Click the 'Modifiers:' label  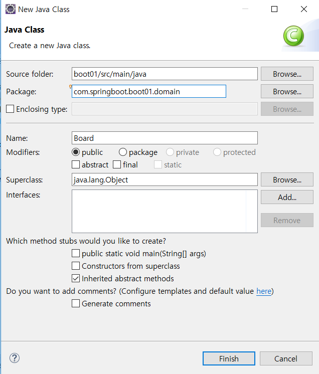pos(23,152)
